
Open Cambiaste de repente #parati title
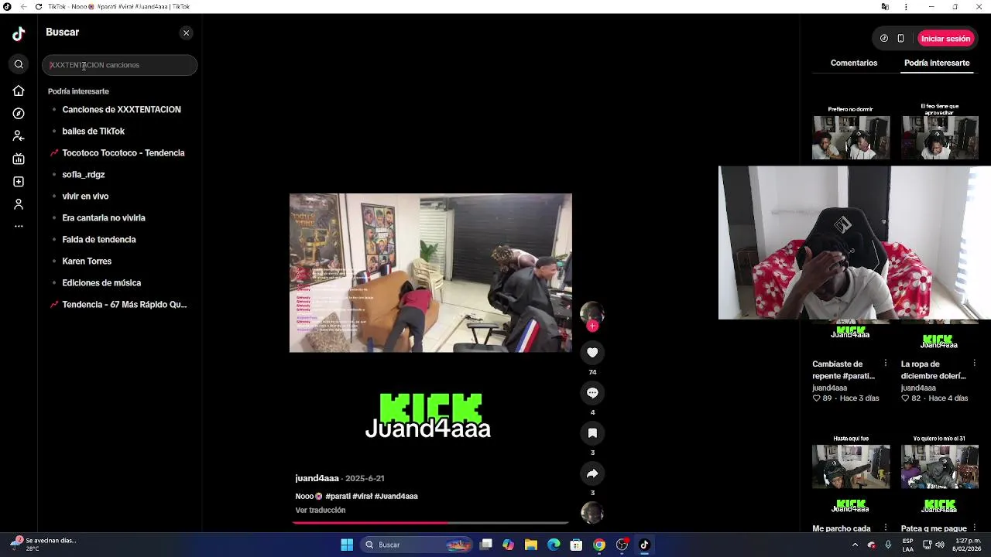coord(843,370)
